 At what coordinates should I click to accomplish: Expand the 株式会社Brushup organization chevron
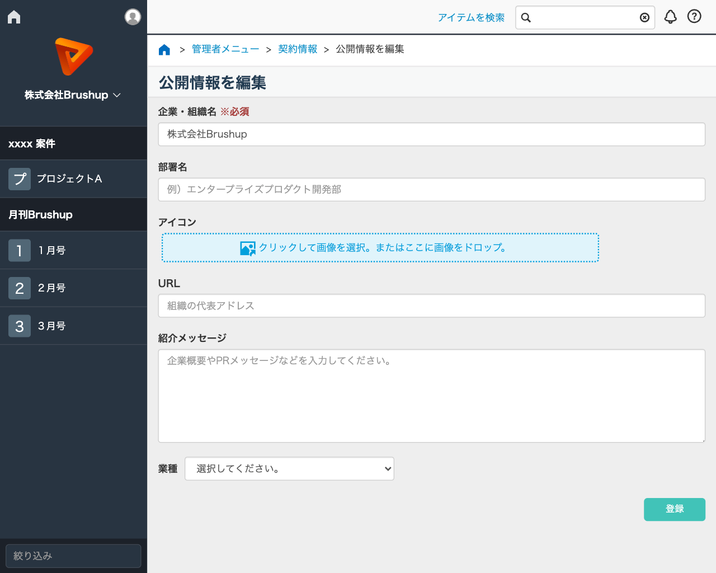117,95
